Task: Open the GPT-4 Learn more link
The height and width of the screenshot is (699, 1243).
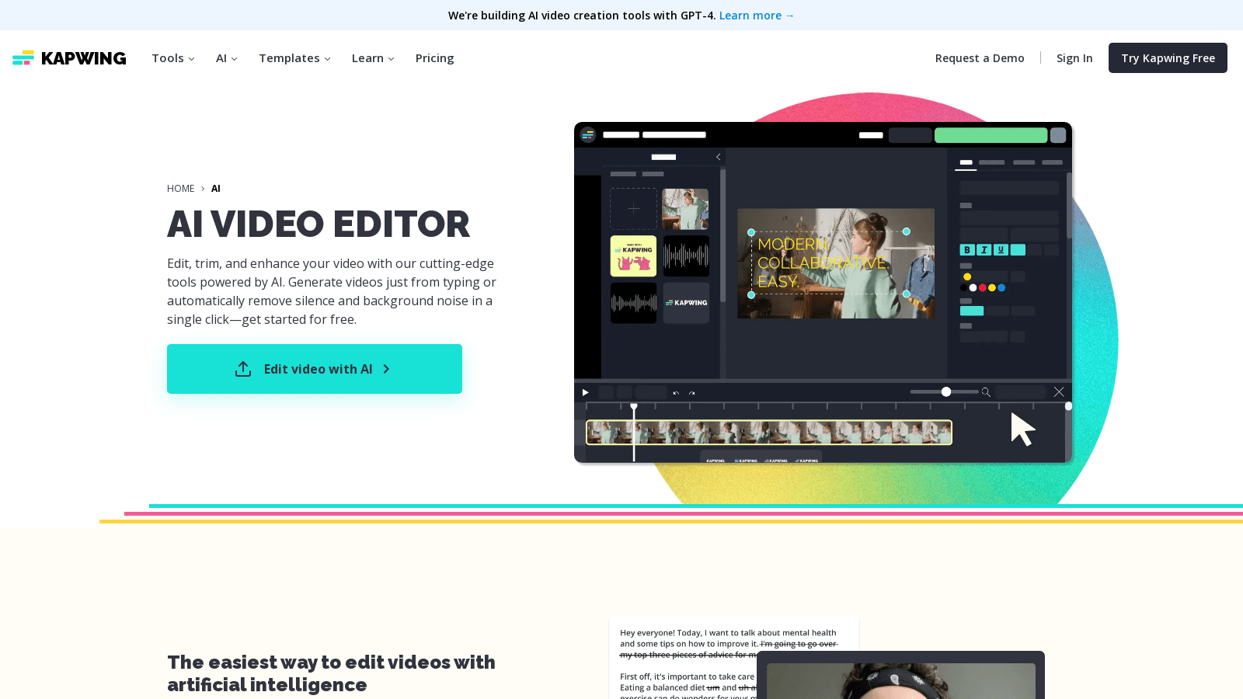Action: (757, 16)
